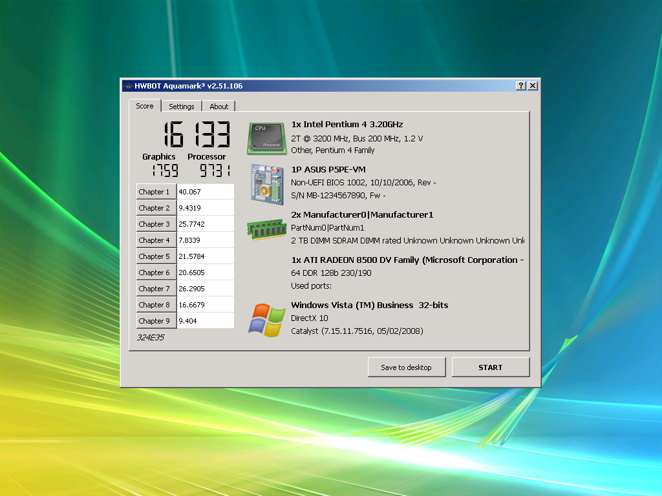This screenshot has height=496, width=662.
Task: Click the Chapter 9 value 9.404
Action: (205, 321)
